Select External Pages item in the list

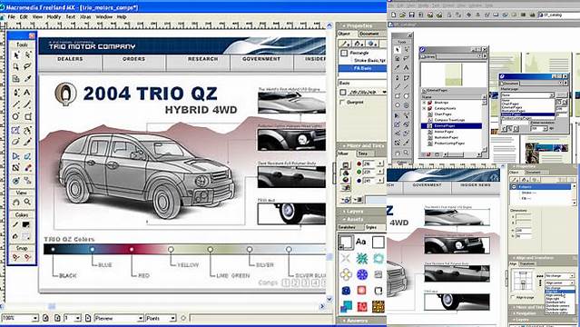(x=451, y=126)
